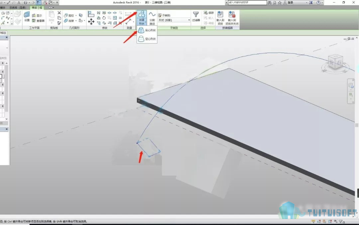Expand the Cut geometry dropdown arrow
This screenshot has width=359, height=225.
[x=76, y=16]
